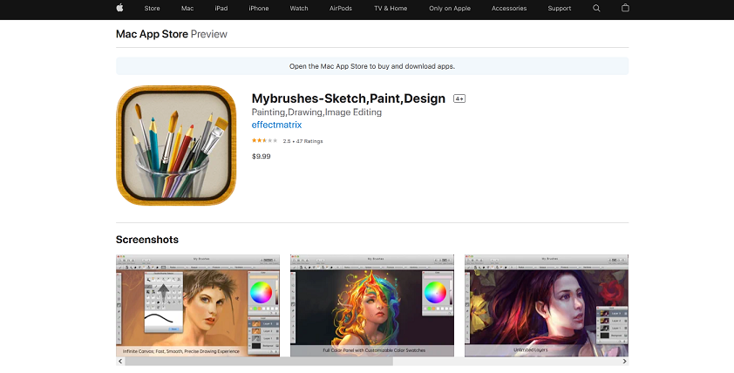Click the 2.5 • 47 Ratings text
Image resolution: width=734 pixels, height=373 pixels.
click(x=302, y=141)
